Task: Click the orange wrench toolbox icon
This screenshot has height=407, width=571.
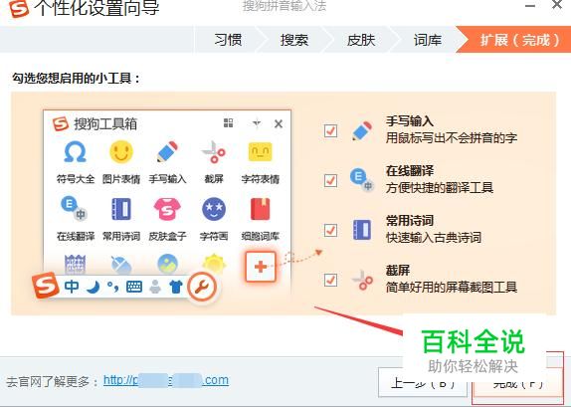Action: tap(202, 287)
